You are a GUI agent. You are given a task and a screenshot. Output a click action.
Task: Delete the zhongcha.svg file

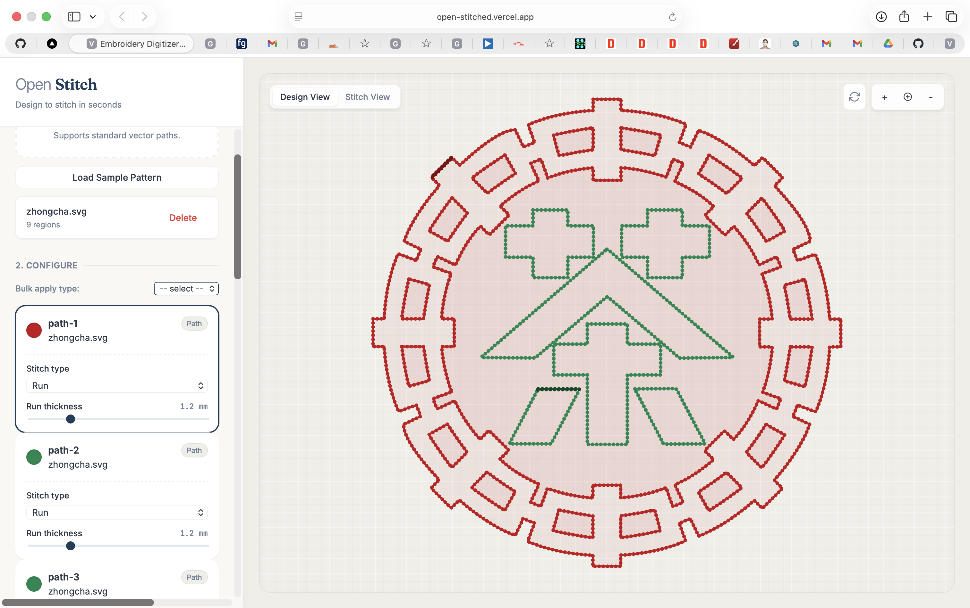point(183,218)
